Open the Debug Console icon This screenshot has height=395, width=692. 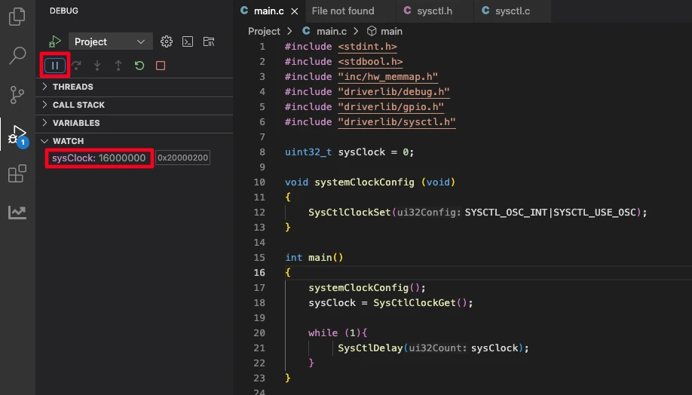click(x=188, y=41)
